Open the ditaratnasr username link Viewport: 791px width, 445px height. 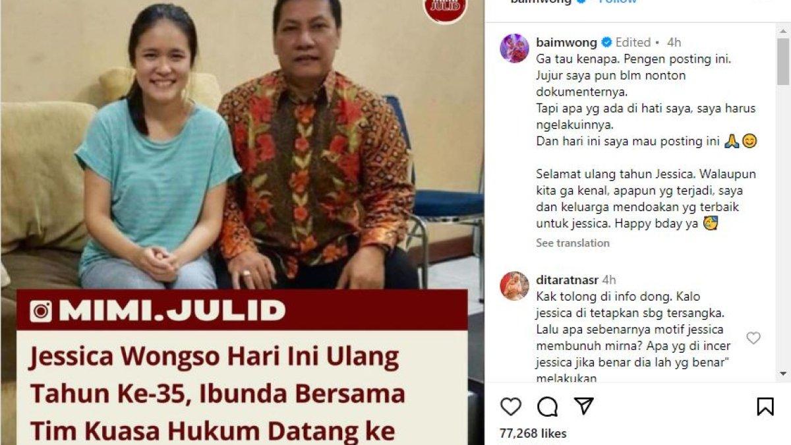point(567,280)
